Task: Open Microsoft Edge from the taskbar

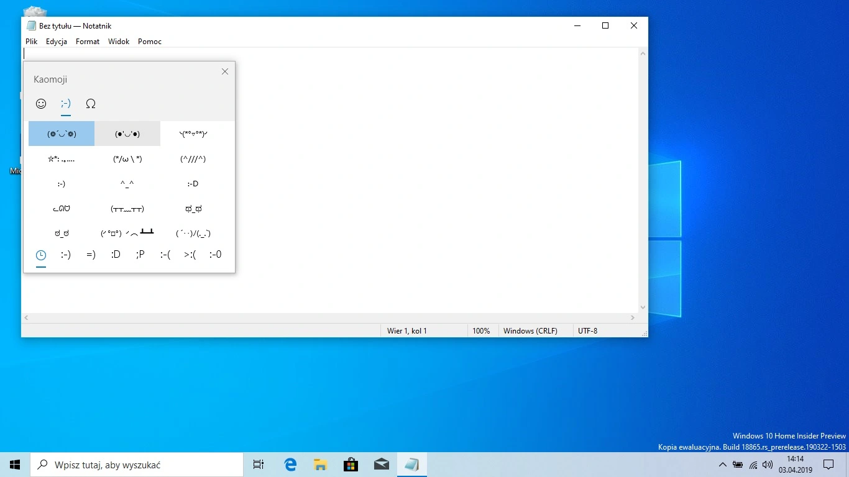Action: coord(290,465)
